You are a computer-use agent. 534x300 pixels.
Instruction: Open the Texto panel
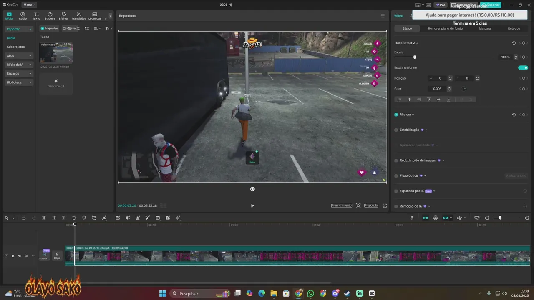[x=36, y=16]
